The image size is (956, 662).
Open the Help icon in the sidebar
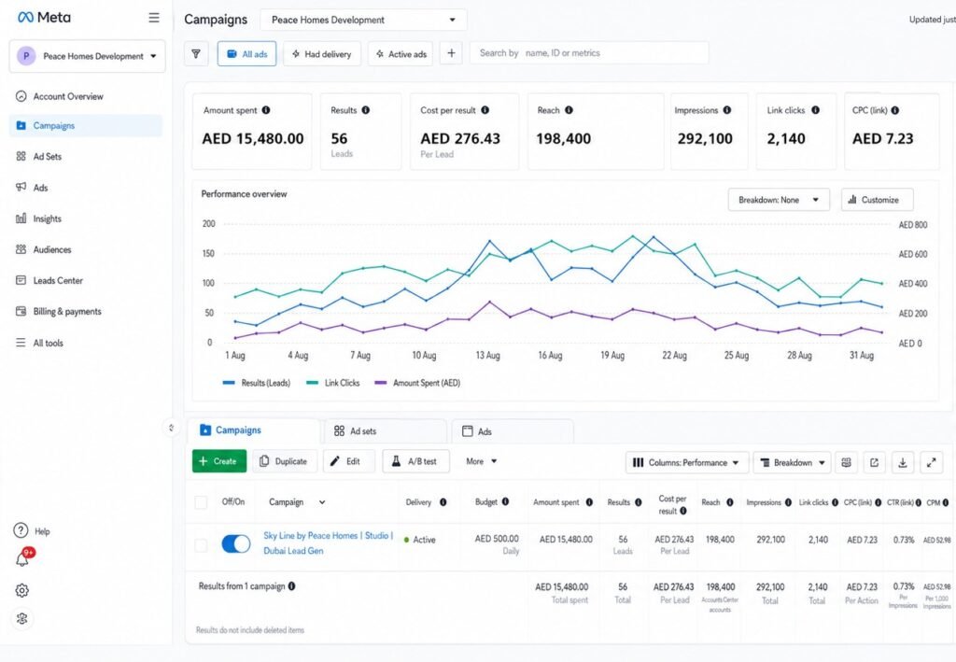(21, 531)
